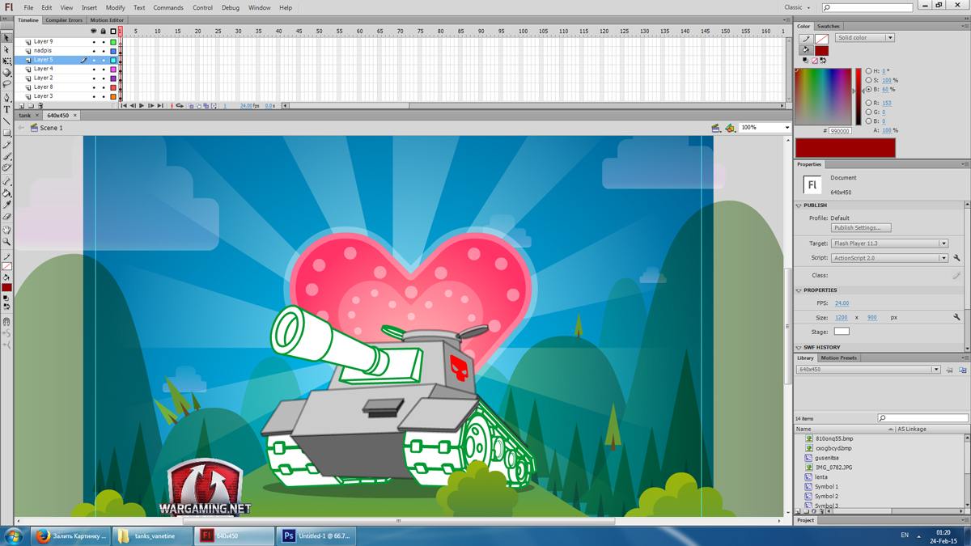Select the Text tool

pyautogui.click(x=6, y=109)
